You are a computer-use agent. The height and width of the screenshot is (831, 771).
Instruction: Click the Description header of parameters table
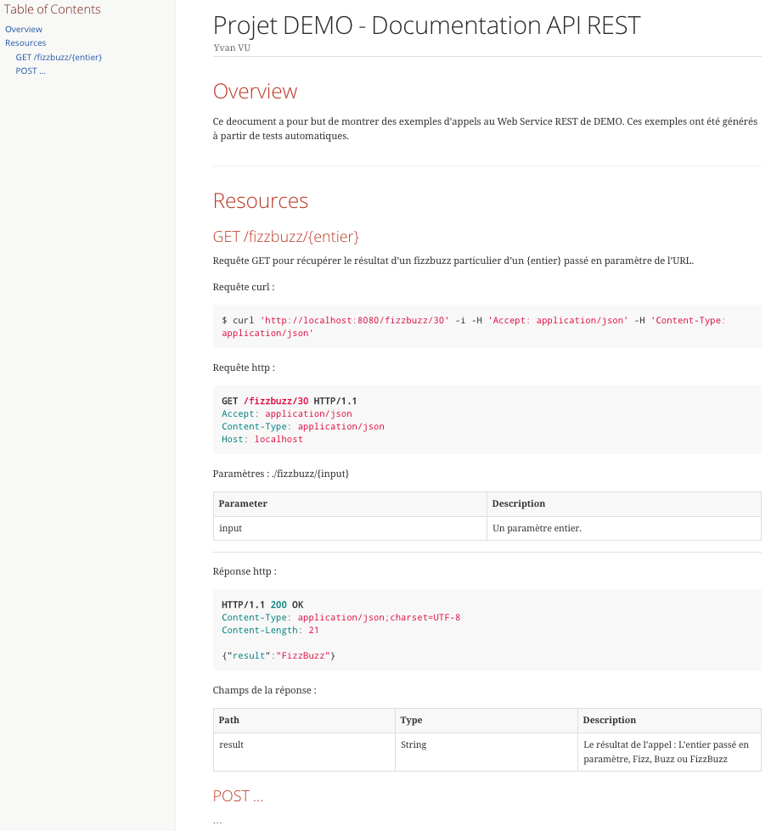623,504
